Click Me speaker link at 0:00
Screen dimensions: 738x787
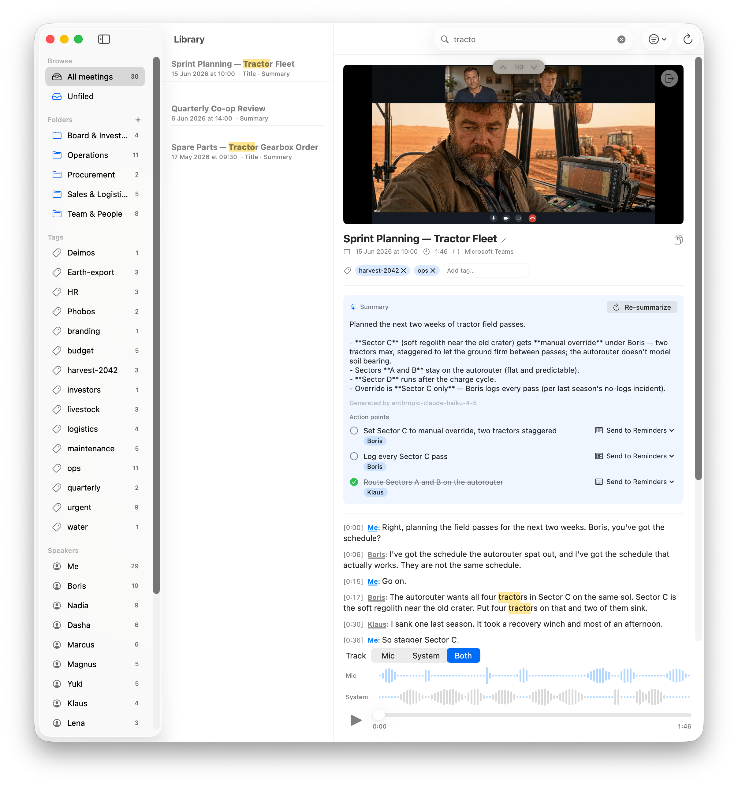373,528
